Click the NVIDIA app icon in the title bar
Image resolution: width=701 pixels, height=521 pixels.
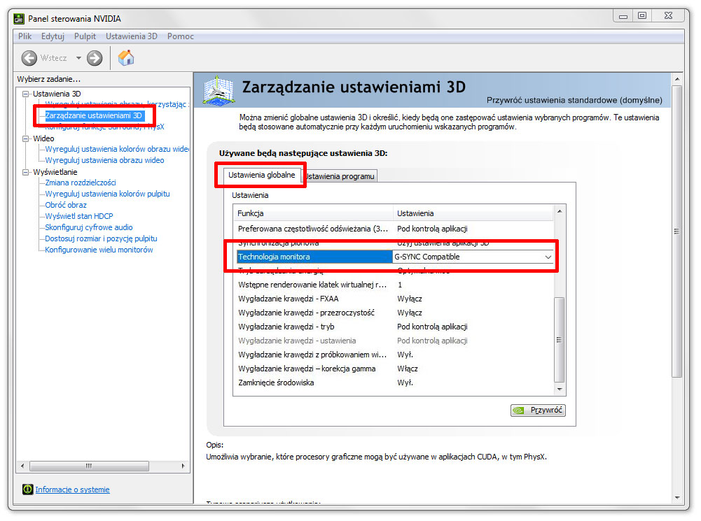19,18
